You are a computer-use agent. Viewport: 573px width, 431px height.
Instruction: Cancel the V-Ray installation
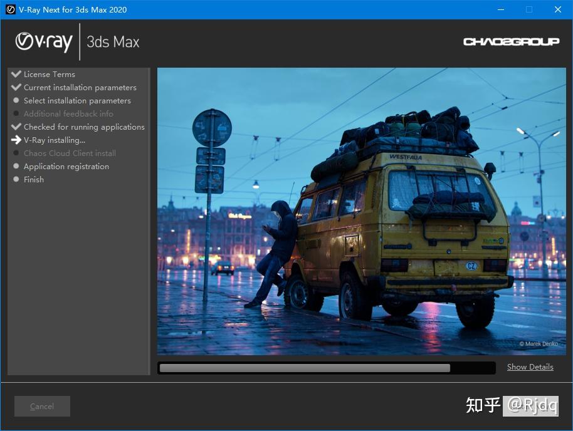pyautogui.click(x=41, y=406)
